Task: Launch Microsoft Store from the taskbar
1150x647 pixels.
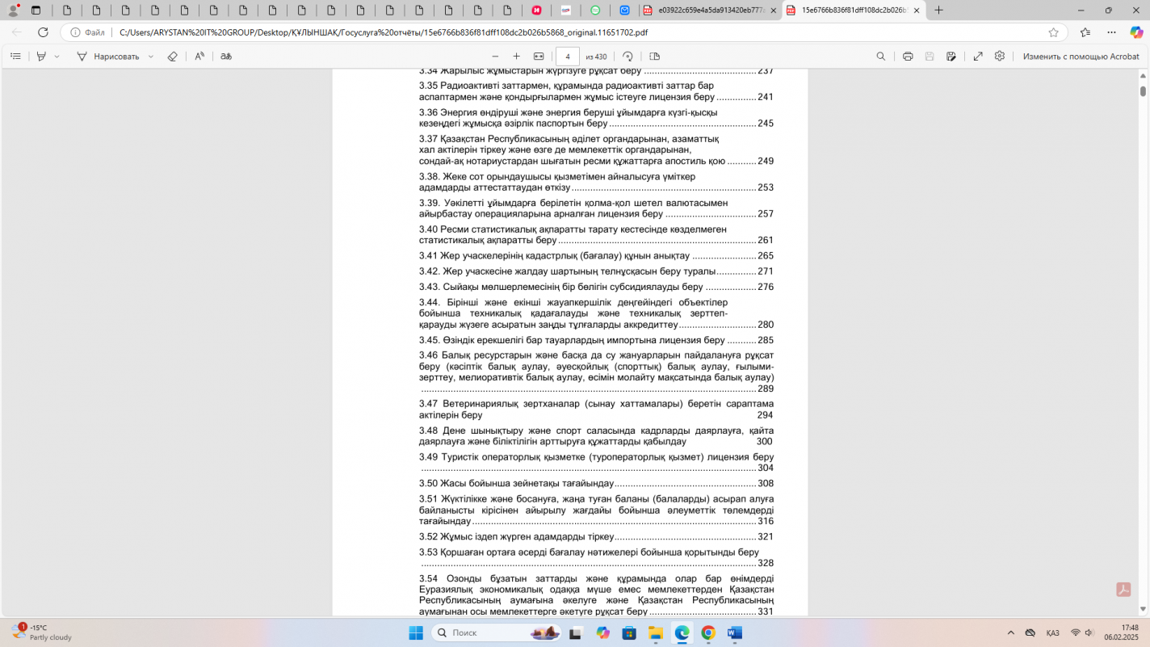Action: tap(629, 632)
